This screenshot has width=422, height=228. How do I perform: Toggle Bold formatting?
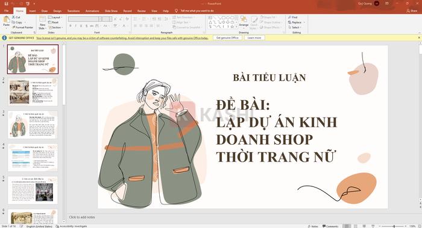pos(71,26)
